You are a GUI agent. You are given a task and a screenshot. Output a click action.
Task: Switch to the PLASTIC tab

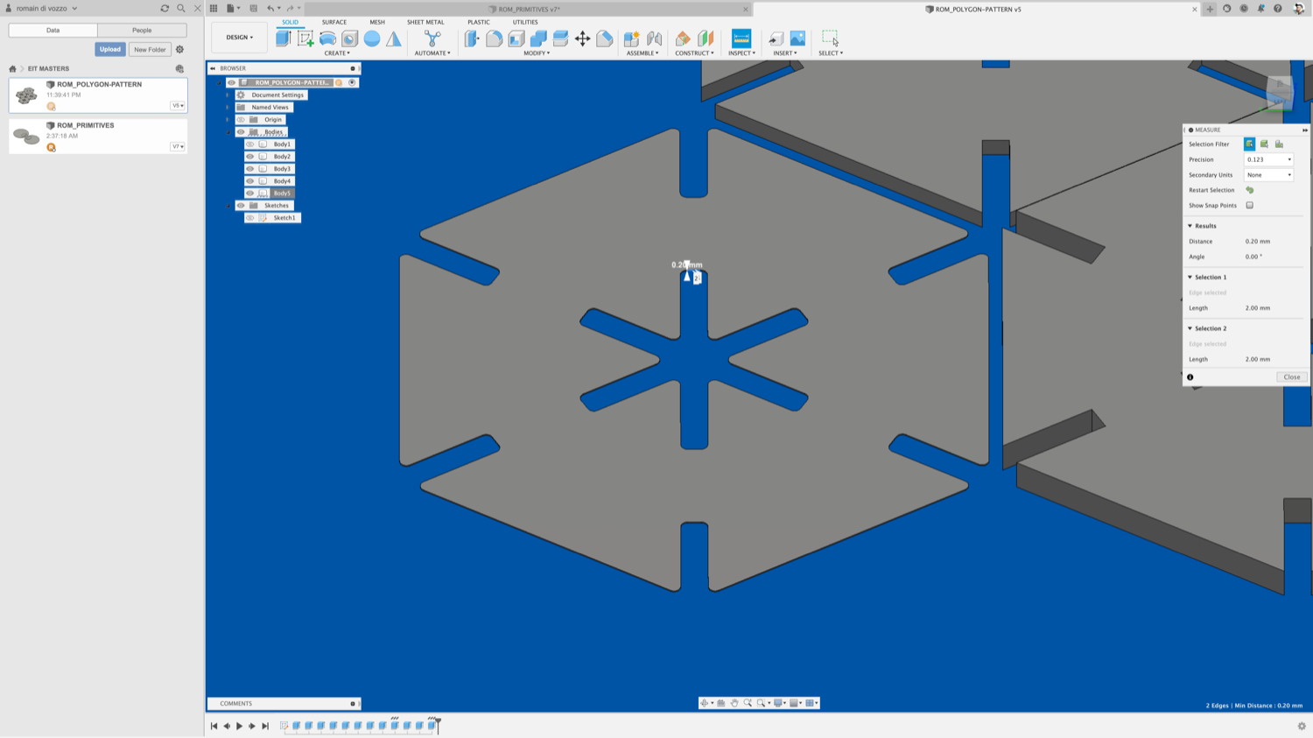(479, 22)
